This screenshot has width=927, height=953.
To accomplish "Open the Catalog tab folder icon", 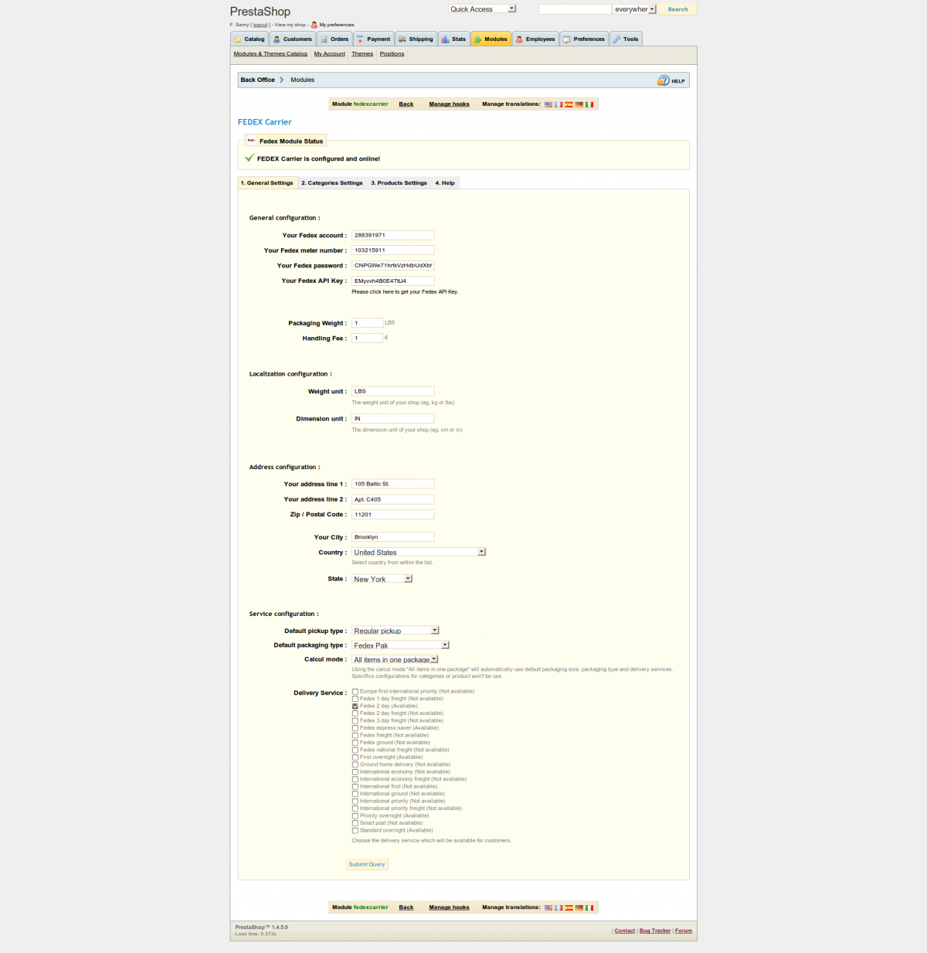I will coord(238,39).
